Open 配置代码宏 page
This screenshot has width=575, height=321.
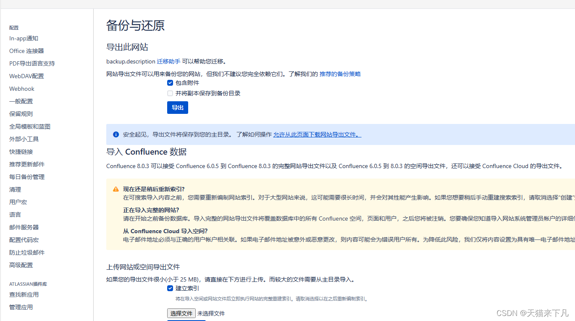[x=24, y=240]
